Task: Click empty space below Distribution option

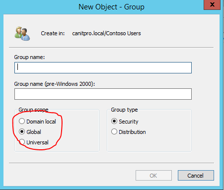Action: tap(149, 143)
